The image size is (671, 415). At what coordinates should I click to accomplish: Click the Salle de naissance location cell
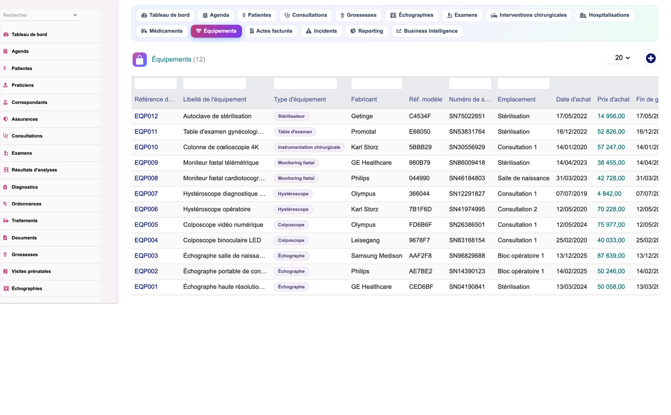click(523, 178)
